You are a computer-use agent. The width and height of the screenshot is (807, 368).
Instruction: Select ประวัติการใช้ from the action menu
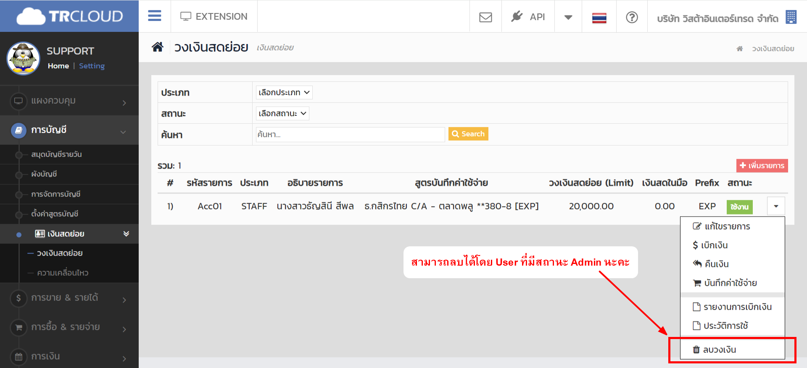[x=732, y=326]
